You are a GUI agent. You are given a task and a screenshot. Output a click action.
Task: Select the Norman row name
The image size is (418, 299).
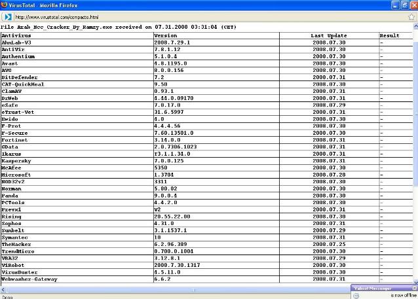point(11,189)
